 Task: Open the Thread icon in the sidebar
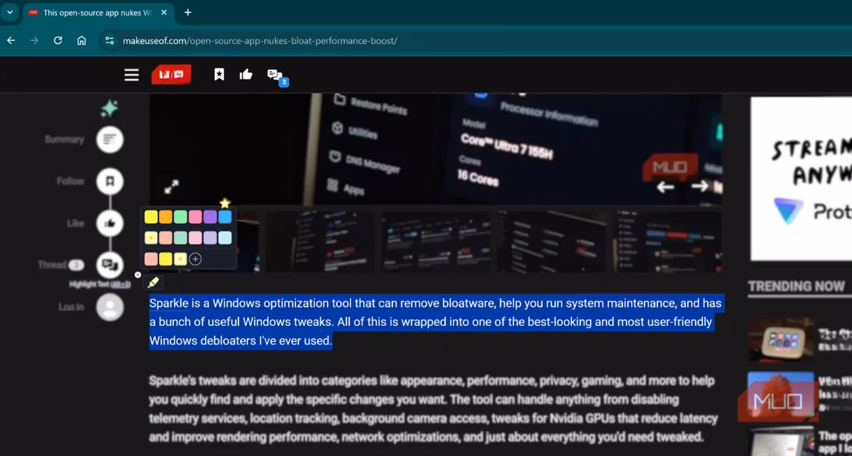click(x=110, y=265)
